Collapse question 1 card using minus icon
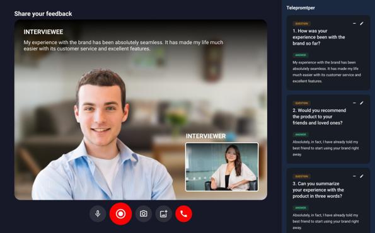The image size is (375, 233). 354,23
